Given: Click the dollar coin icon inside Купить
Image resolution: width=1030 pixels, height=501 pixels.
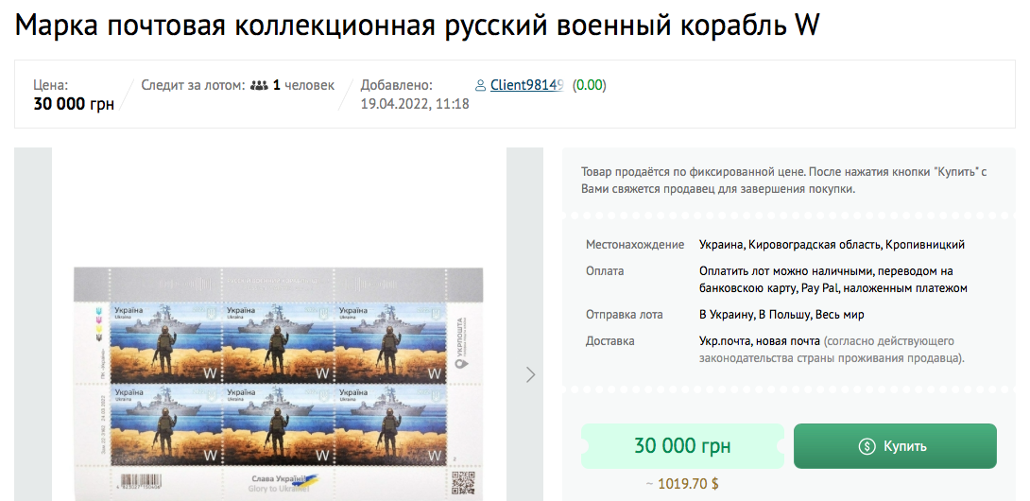Looking at the screenshot, I should tap(867, 446).
